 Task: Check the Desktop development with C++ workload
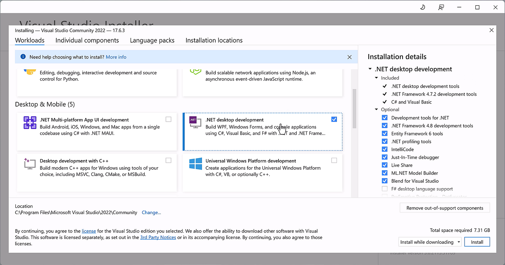point(168,160)
